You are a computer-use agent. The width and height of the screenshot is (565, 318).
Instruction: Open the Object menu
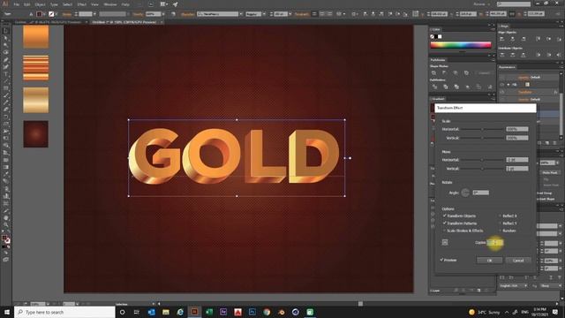coord(40,4)
